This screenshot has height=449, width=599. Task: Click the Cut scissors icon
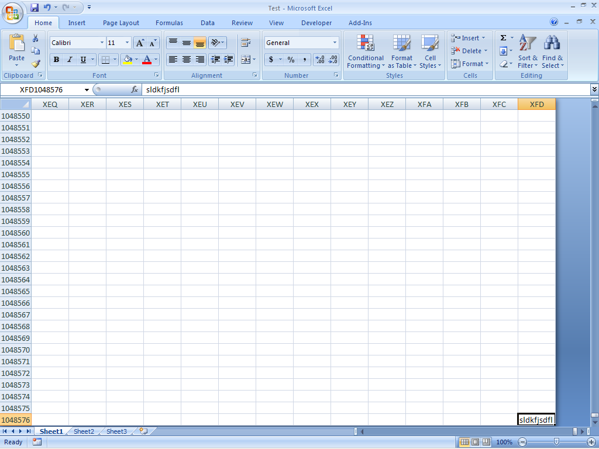[x=36, y=38]
